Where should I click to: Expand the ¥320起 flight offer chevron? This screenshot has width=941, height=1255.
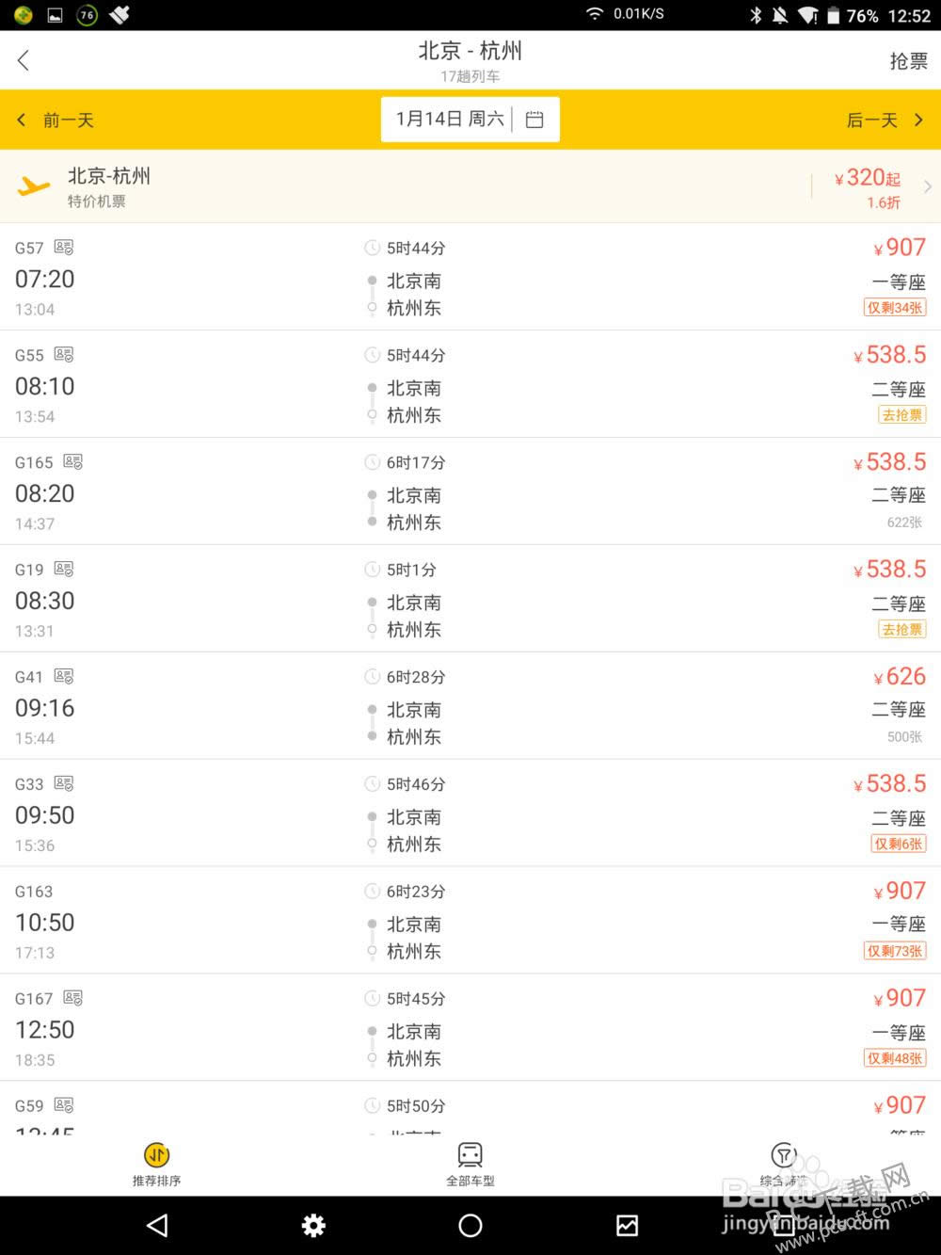(x=927, y=186)
